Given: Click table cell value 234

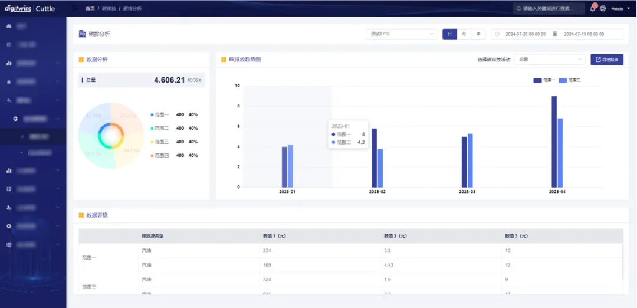Looking at the screenshot, I should coord(267,250).
